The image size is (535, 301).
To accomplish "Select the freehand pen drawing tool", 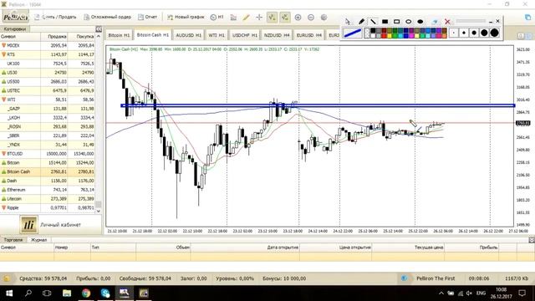I will point(361,22).
